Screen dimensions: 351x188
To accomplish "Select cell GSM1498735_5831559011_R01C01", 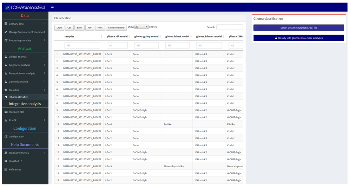I will [x=82, y=54].
